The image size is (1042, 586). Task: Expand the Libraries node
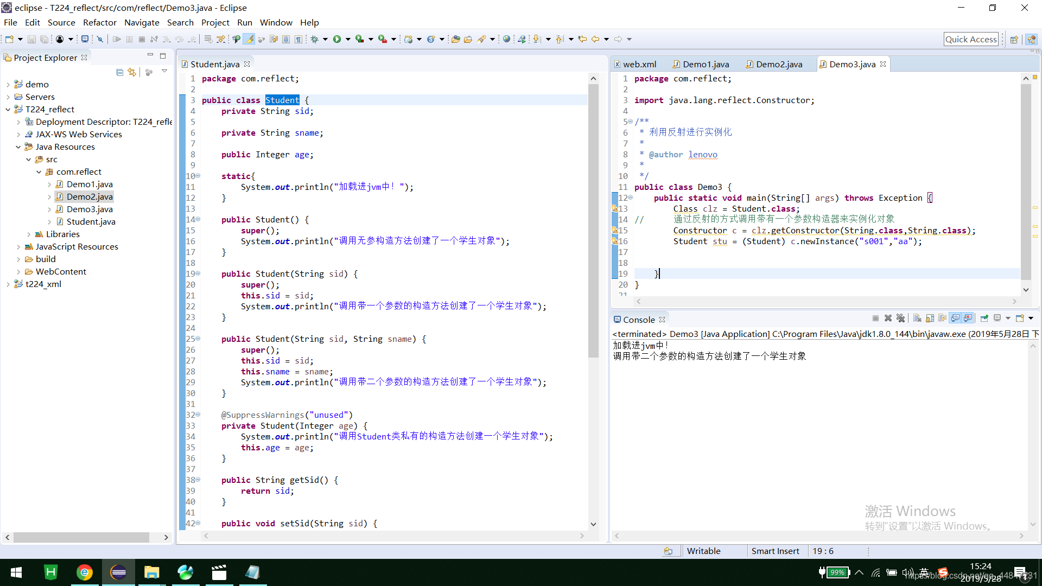(28, 234)
